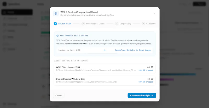This screenshot has height=108, width=209.
Task: Go to the Finished step
Action: click(x=149, y=24)
